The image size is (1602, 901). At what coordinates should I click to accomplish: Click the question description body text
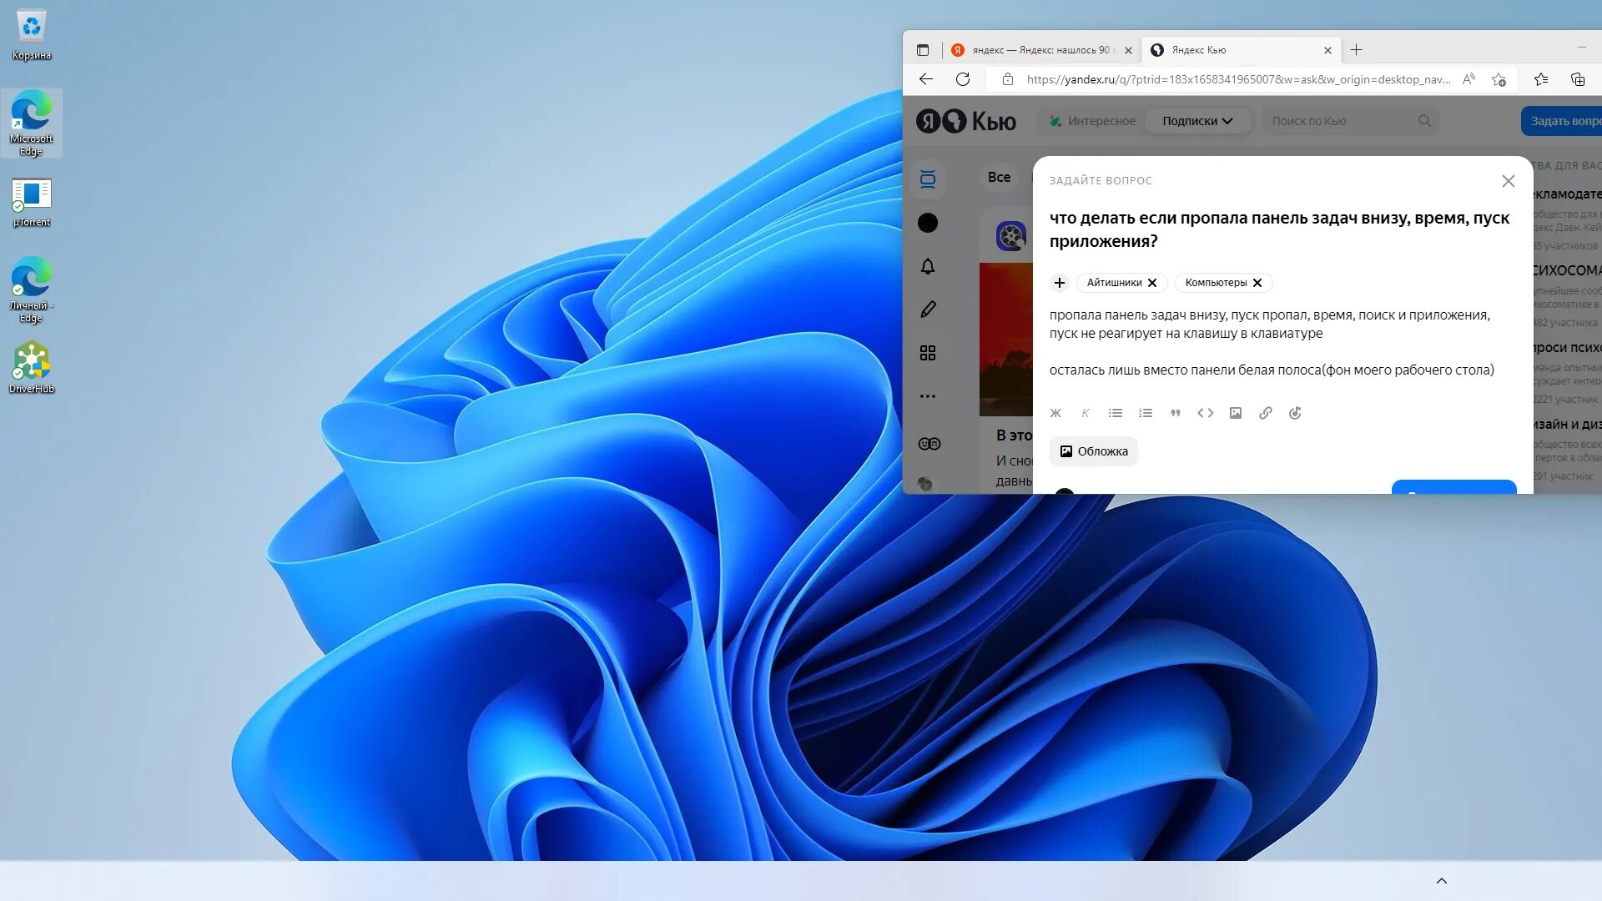click(1272, 343)
